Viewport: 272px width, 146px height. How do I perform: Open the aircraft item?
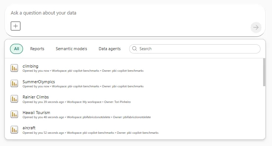(x=135, y=130)
